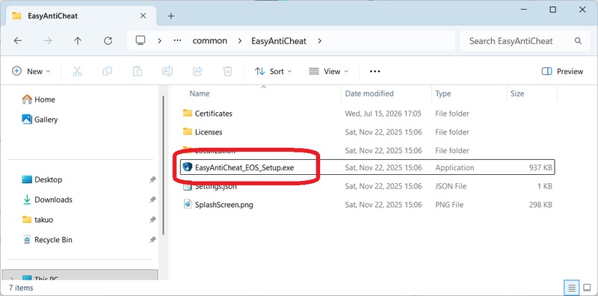Click the PNG File type cell
The height and width of the screenshot is (296, 598).
pos(449,205)
